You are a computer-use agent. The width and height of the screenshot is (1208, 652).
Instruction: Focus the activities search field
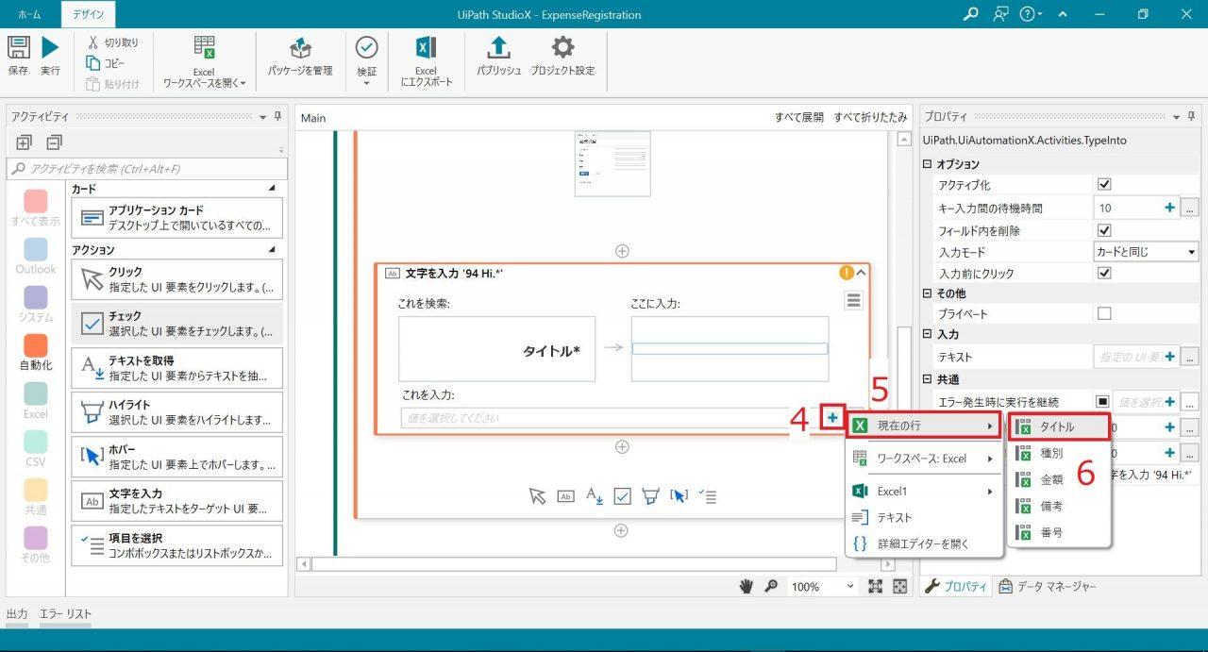tap(146, 169)
